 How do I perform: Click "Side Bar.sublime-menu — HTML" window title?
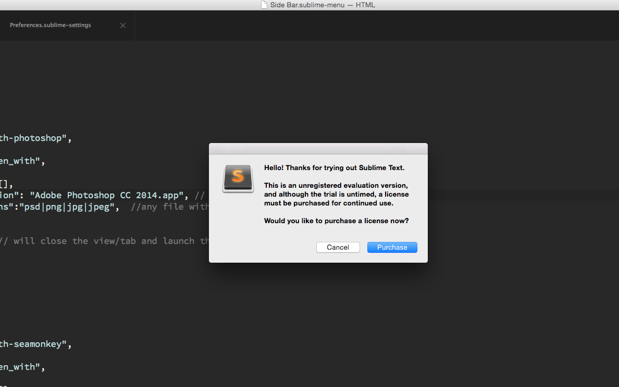[323, 5]
